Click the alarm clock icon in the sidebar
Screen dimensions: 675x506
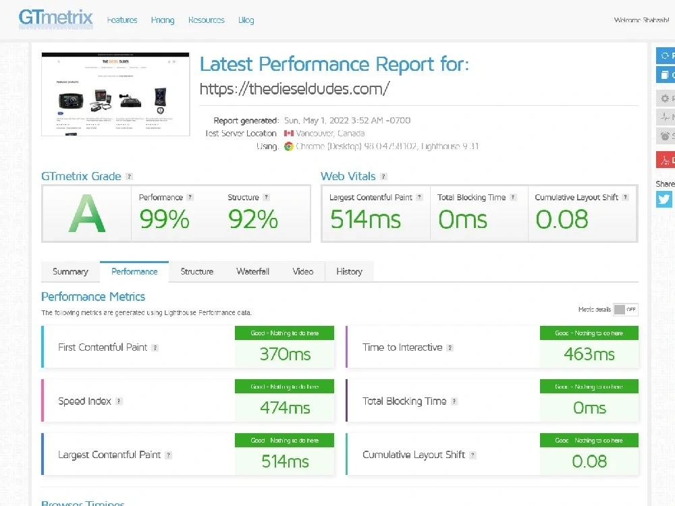pos(666,136)
